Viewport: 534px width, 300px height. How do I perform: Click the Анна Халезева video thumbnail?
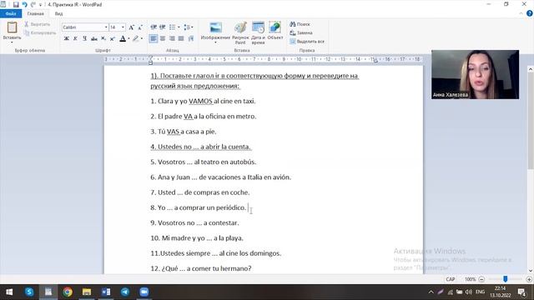[x=475, y=74]
